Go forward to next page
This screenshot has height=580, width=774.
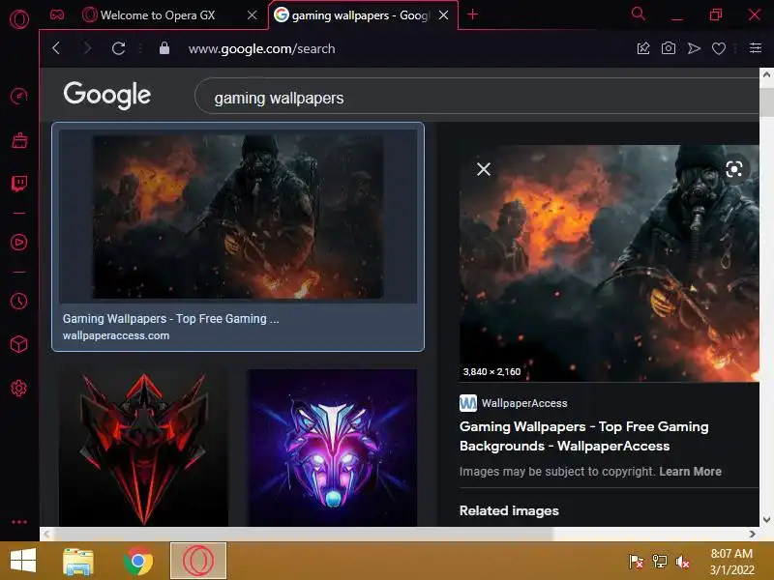(x=87, y=48)
